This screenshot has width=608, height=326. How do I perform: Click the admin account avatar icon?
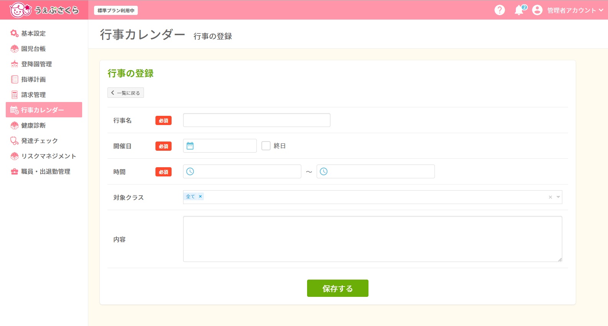[537, 10]
